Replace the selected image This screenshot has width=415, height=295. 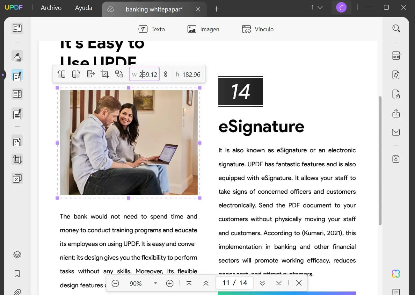tap(119, 74)
